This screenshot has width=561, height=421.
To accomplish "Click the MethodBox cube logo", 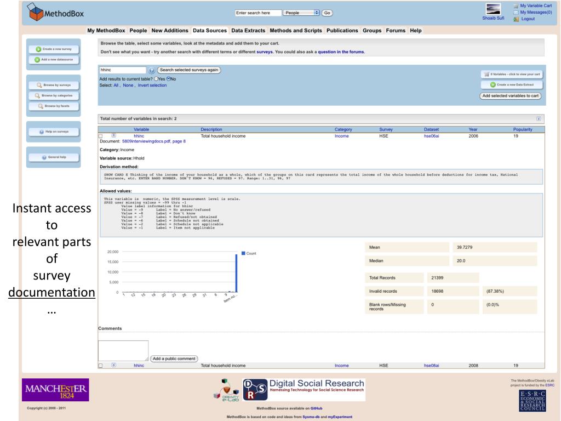I will click(35, 12).
